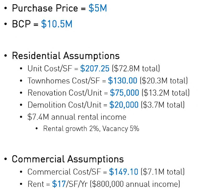Click the BCP bullet text

pos(22,24)
